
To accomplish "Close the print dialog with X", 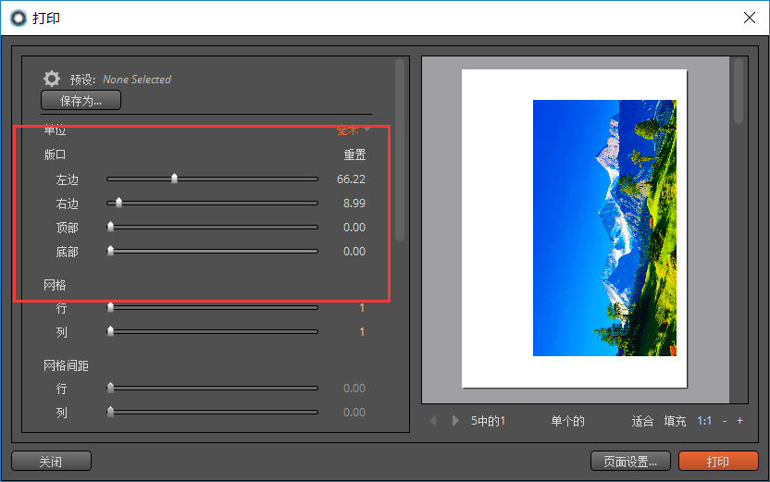I will point(750,18).
